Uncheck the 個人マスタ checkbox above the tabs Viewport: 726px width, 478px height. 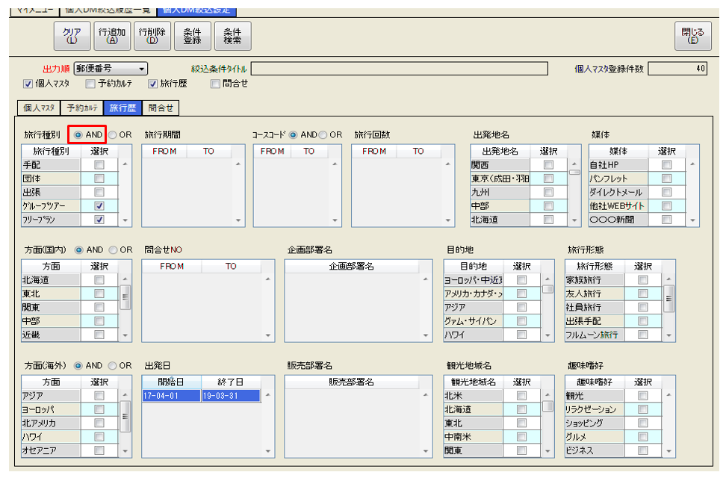28,84
